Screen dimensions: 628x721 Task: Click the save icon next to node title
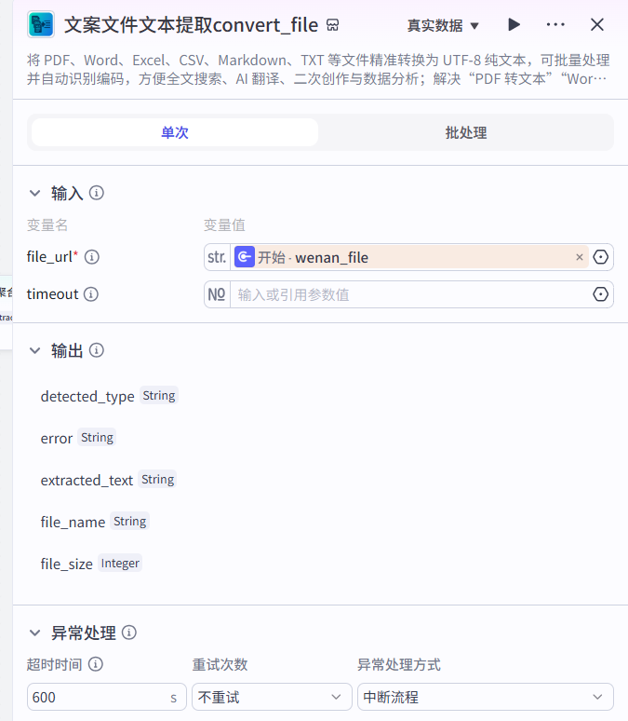[333, 25]
